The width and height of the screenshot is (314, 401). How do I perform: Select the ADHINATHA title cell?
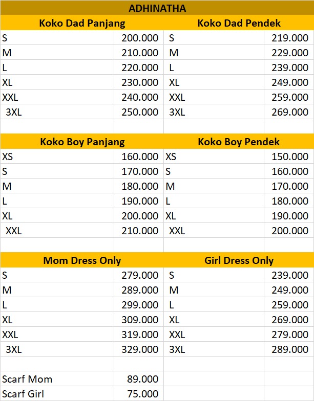(x=157, y=8)
